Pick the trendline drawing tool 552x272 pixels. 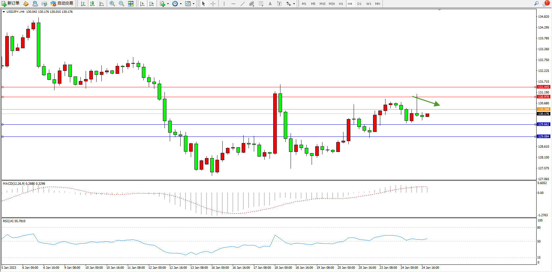click(242, 4)
